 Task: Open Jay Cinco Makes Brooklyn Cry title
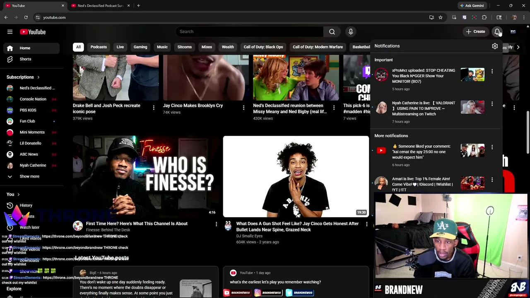pos(193,106)
